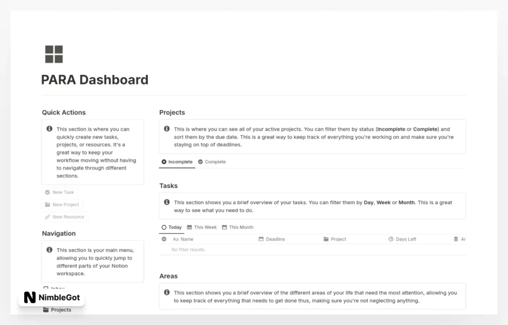Open the New Task action
508x325 pixels.
coord(59,192)
